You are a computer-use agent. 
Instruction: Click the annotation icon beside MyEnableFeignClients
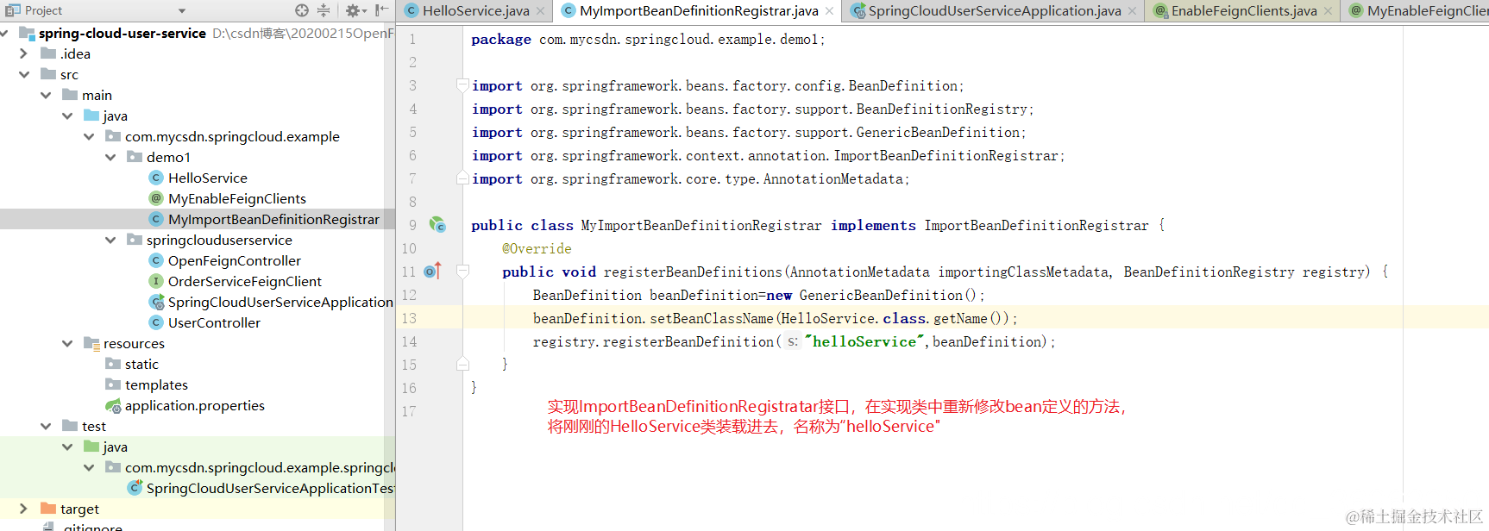point(156,198)
